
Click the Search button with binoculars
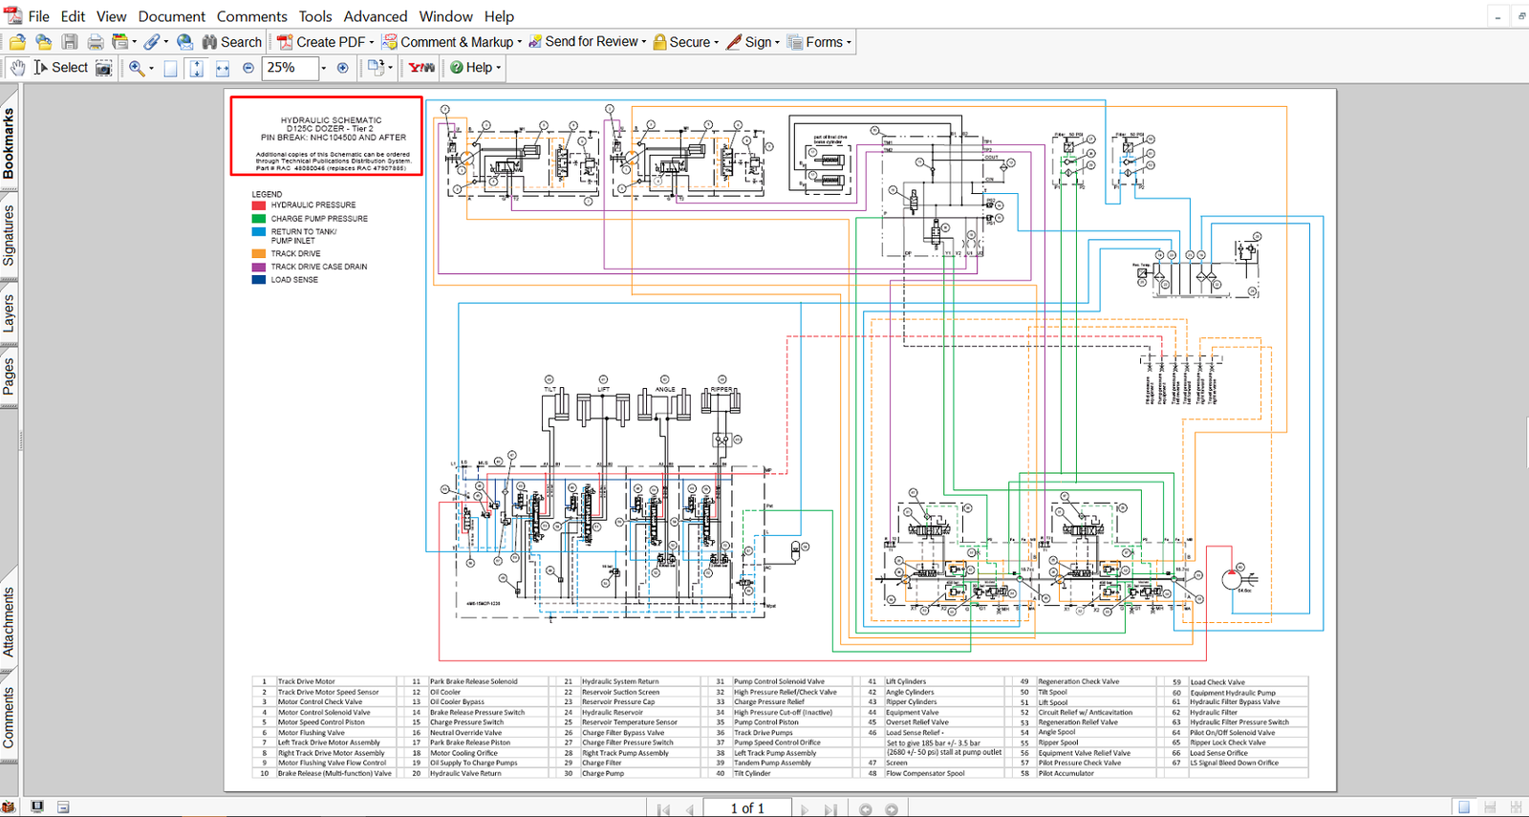231,42
